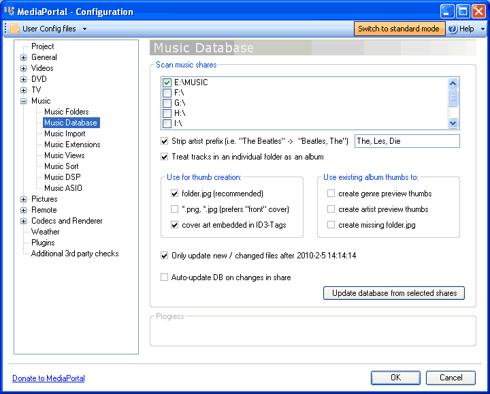This screenshot has height=394, width=490.
Task: Check the H:\ share checkbox
Action: 167,113
